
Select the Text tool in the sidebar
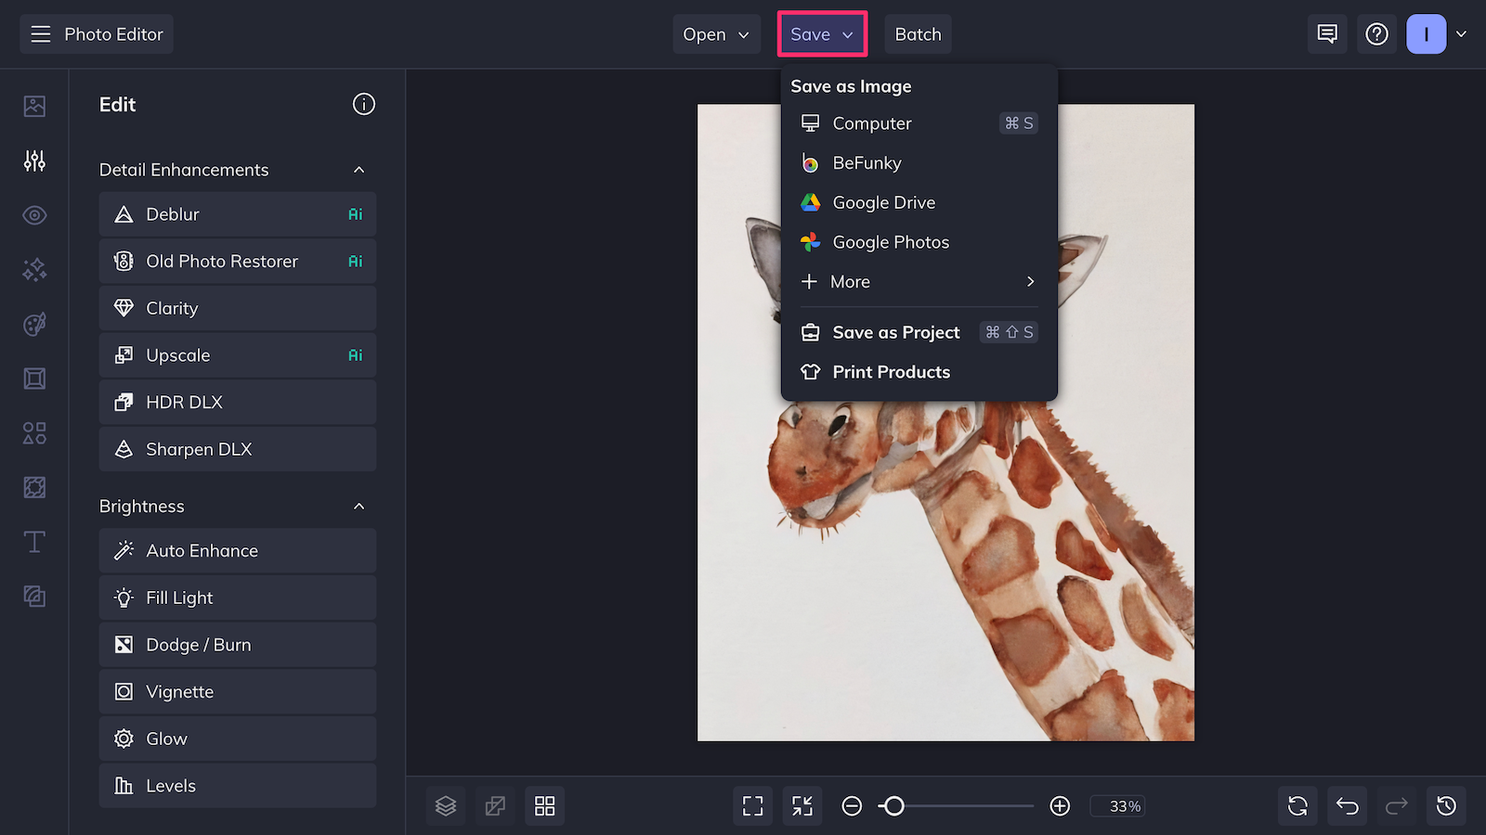coord(33,542)
